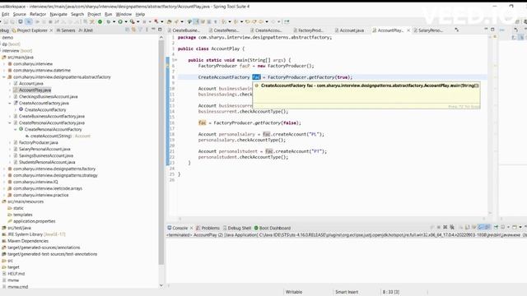Open the Window menu
527x296 pixels.
coord(124,14)
